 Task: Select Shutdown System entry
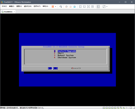tap(67, 57)
